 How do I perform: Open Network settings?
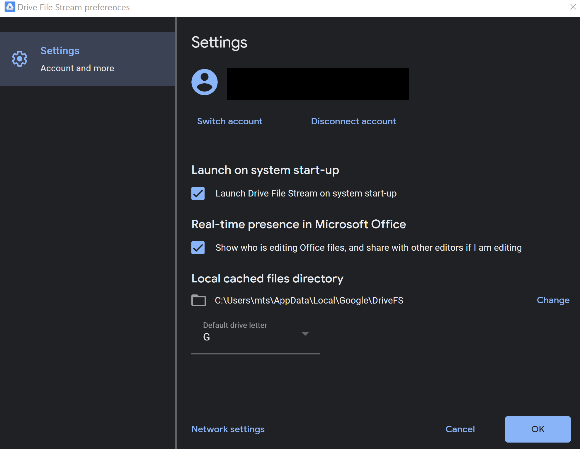pos(228,429)
